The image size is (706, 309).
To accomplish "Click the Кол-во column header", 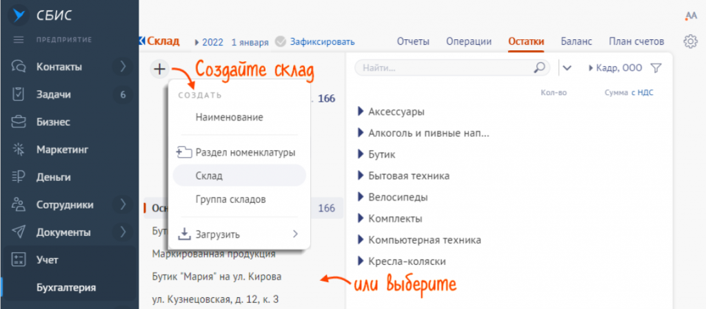I will pyautogui.click(x=554, y=92).
